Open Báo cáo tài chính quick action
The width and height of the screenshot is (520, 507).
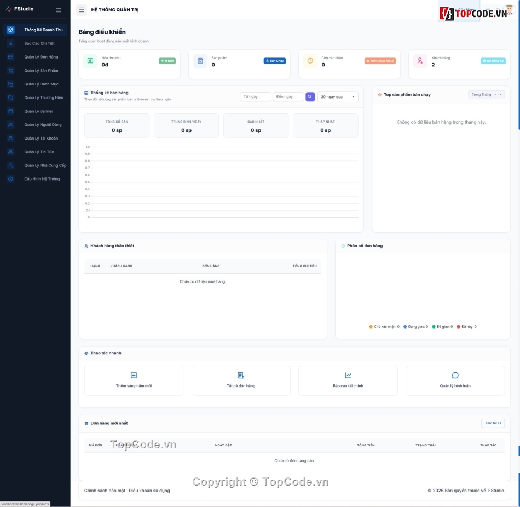tap(348, 381)
